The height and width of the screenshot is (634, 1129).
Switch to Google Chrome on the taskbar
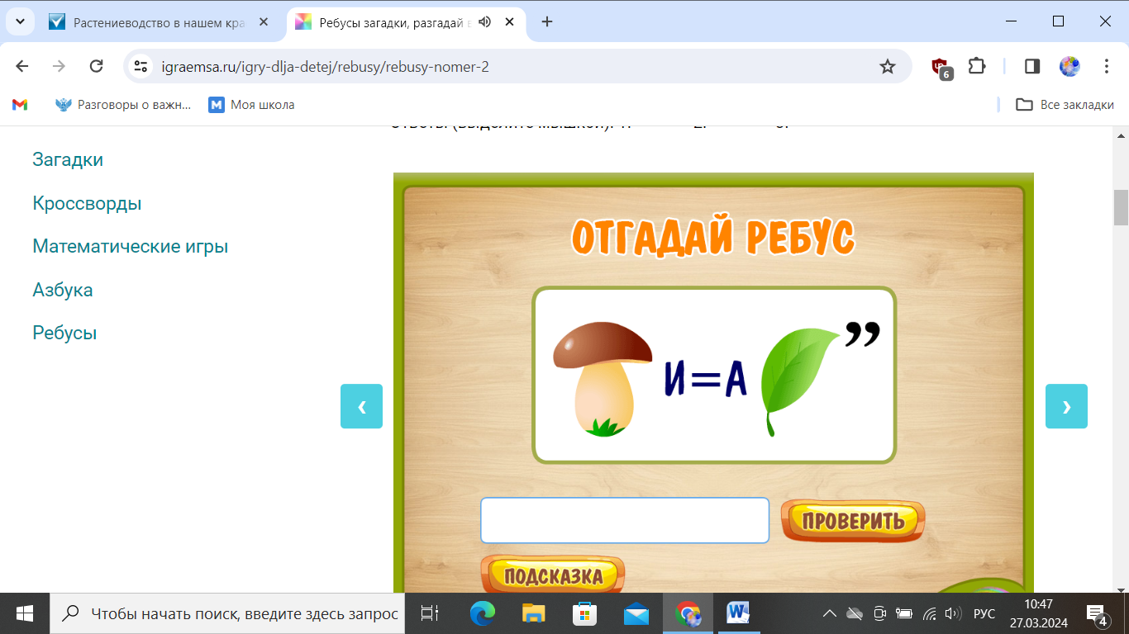tap(688, 613)
